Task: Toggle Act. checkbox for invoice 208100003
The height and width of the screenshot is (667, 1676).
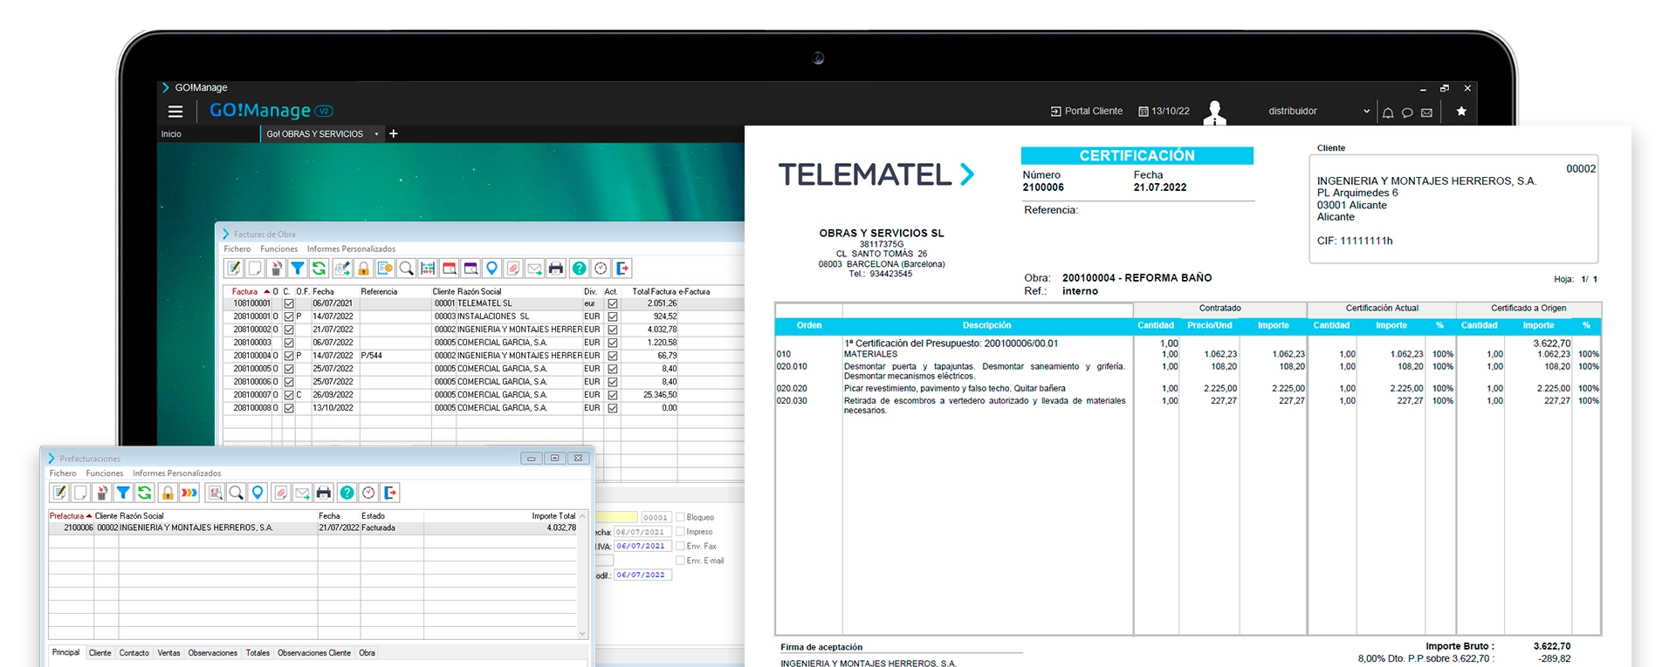Action: tap(613, 344)
